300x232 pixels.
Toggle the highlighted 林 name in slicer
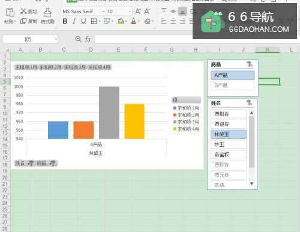tap(229, 134)
